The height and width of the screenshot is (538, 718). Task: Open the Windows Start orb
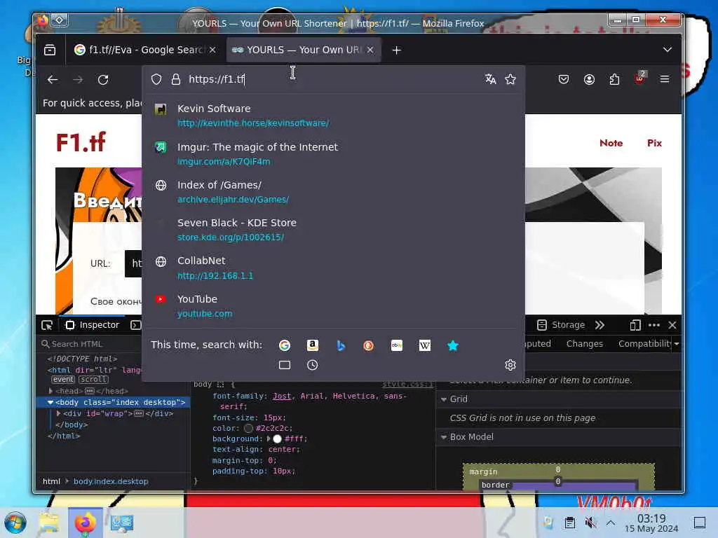point(15,523)
